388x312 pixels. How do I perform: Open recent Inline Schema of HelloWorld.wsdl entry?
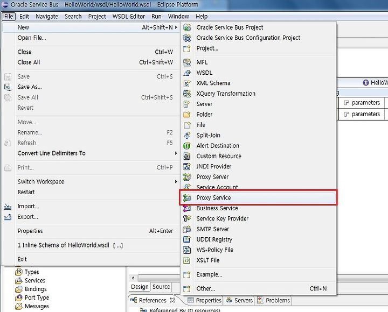91,245
